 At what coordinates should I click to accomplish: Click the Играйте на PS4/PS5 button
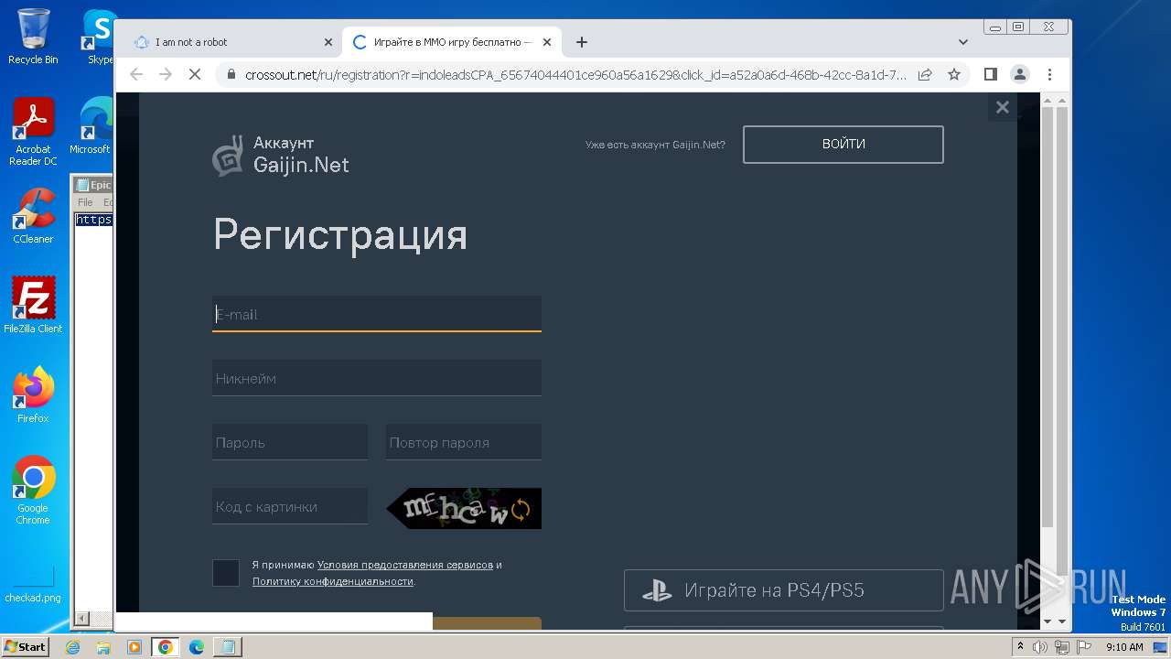[x=784, y=590]
